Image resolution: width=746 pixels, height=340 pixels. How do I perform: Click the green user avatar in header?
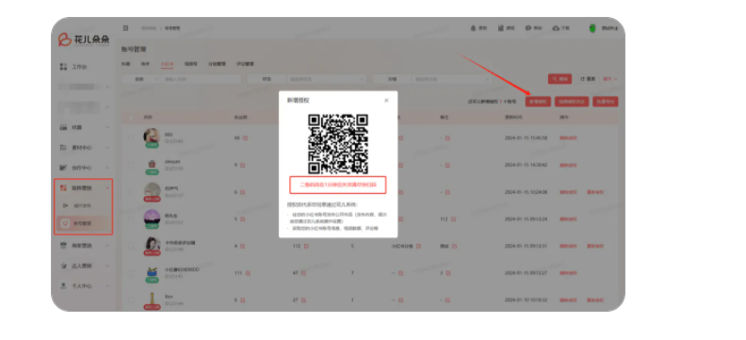(x=592, y=28)
